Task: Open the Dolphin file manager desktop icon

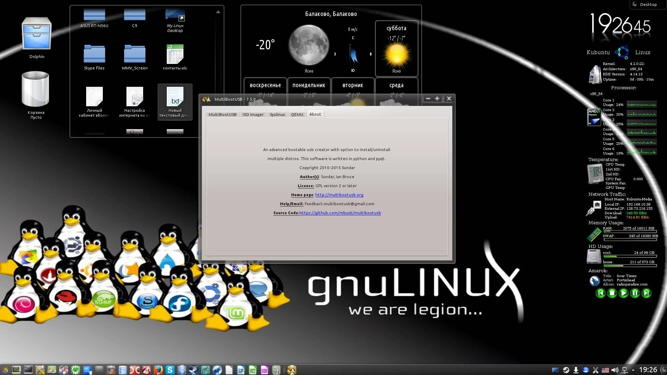Action: (36, 37)
